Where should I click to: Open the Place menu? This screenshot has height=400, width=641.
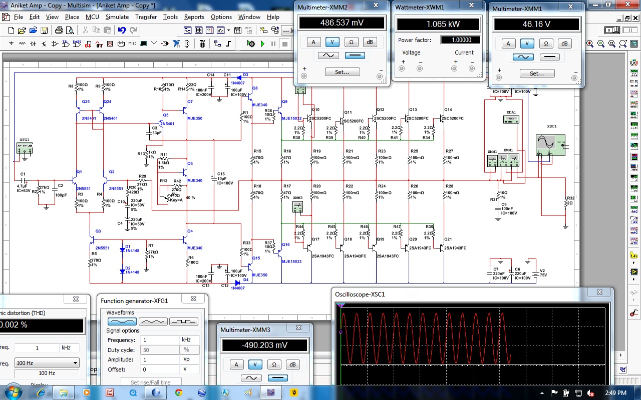tap(72, 16)
